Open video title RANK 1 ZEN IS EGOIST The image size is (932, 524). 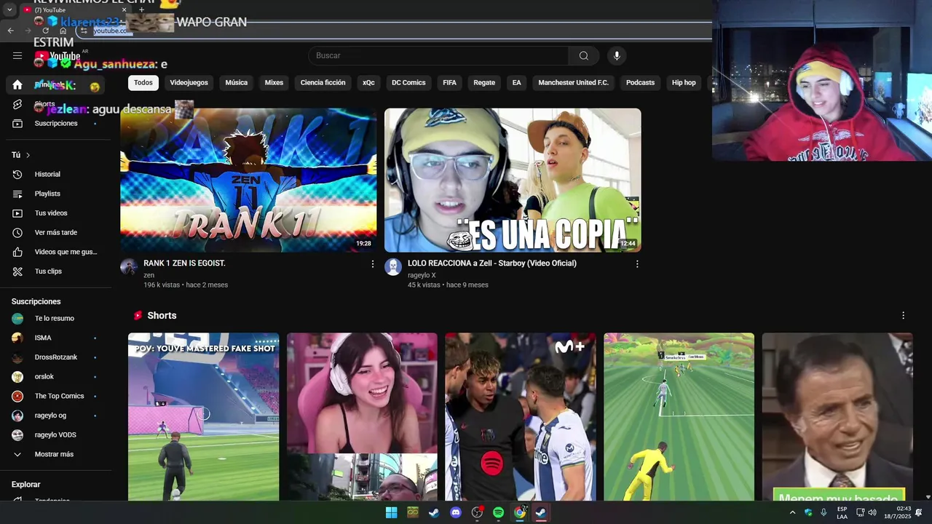tap(184, 263)
